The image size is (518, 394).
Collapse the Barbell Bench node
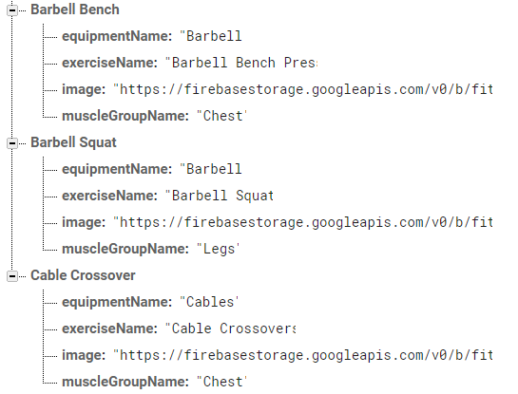[x=12, y=10]
